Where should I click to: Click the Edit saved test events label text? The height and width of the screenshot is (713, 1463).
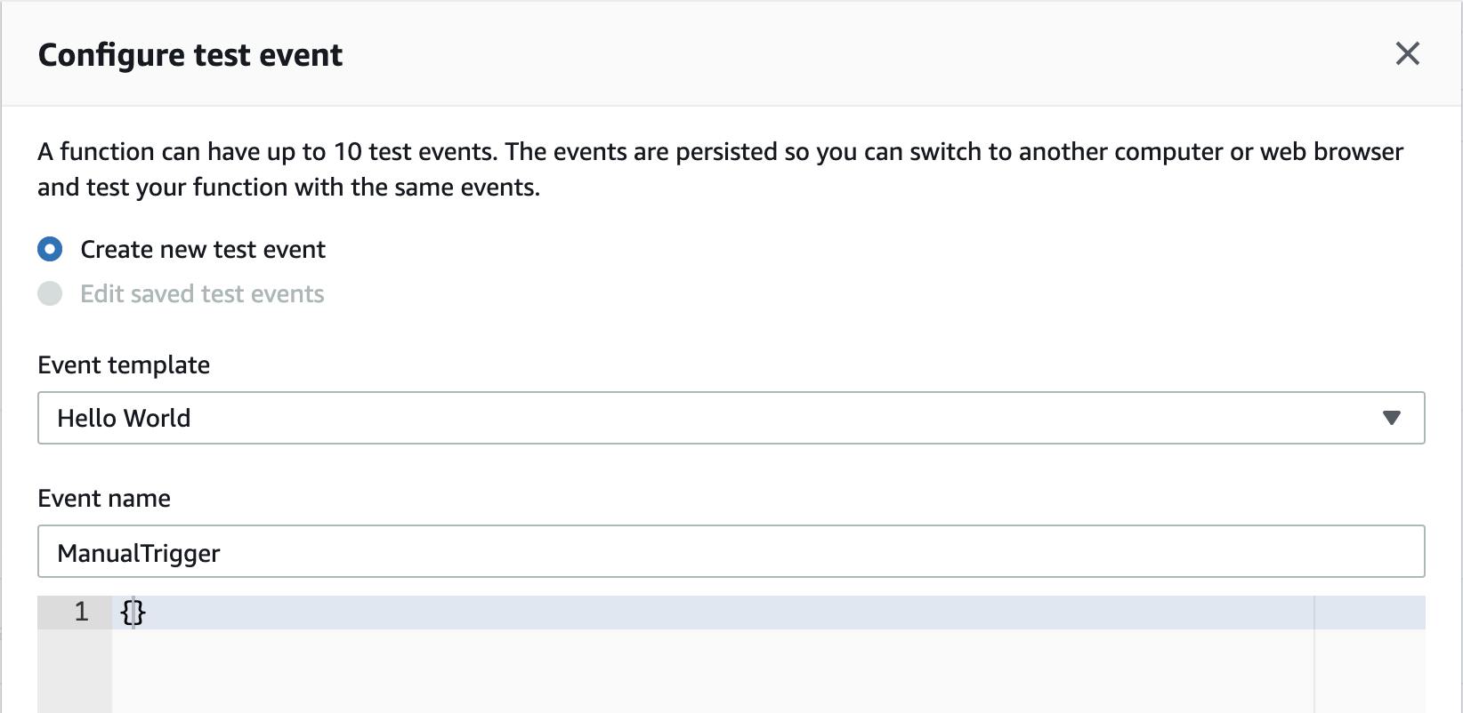coord(201,293)
